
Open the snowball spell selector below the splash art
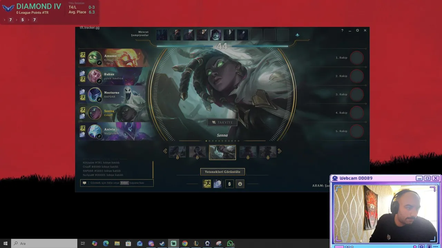point(218,184)
